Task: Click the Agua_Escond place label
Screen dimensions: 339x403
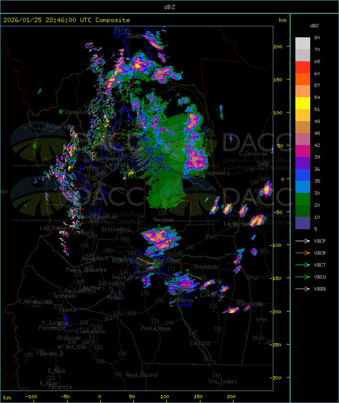Action: tap(141, 375)
